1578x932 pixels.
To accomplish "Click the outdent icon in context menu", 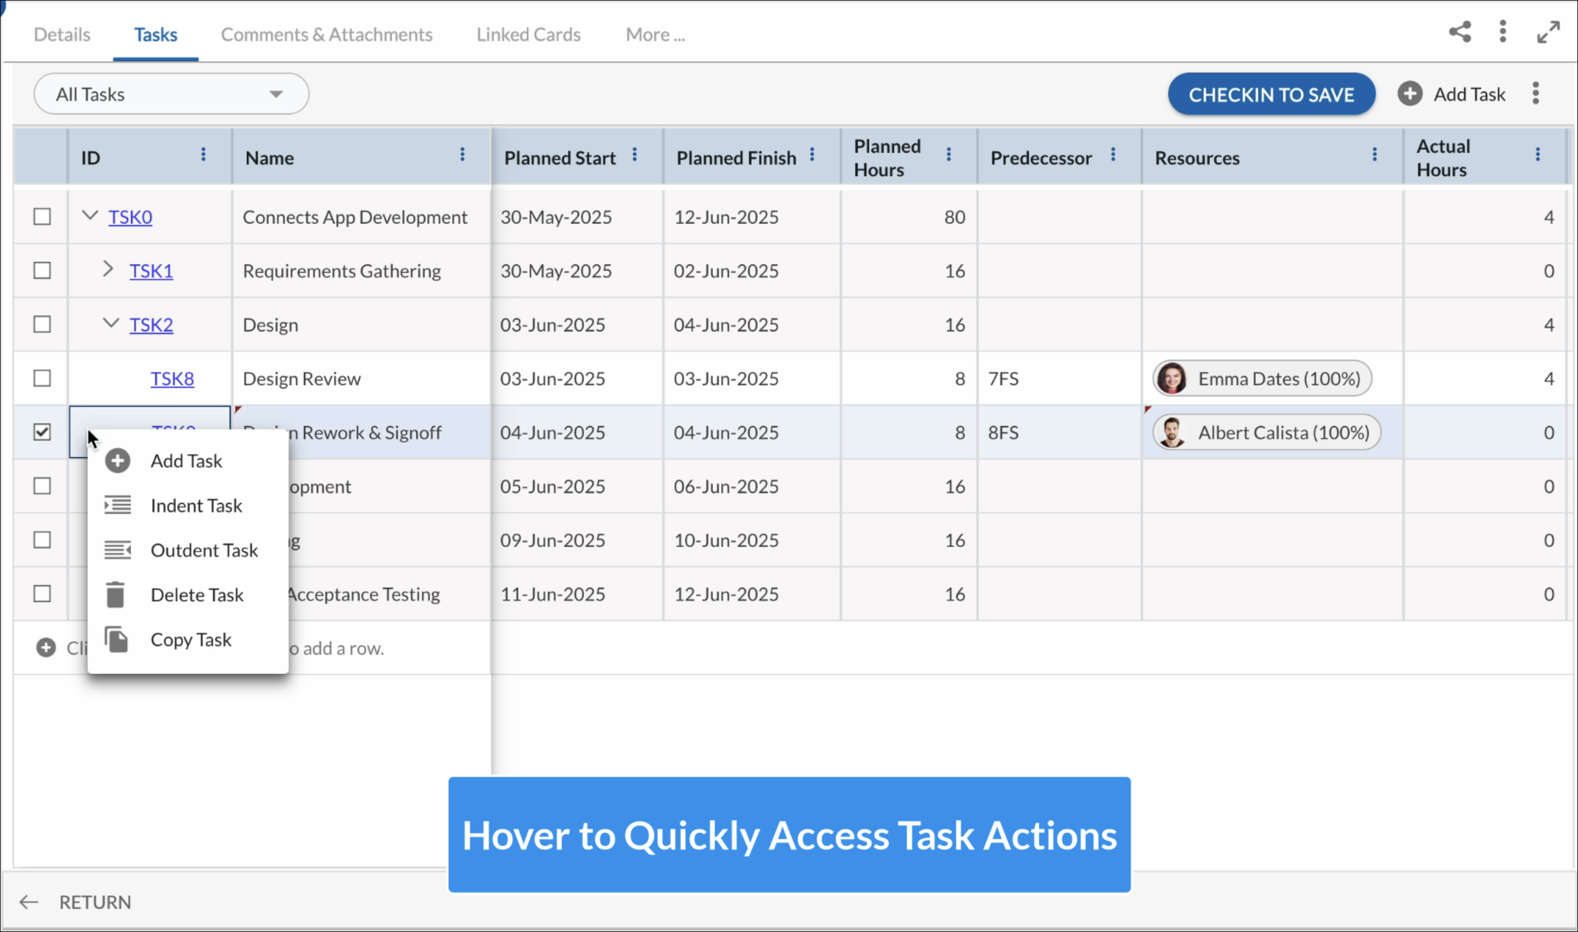I will click(x=118, y=550).
